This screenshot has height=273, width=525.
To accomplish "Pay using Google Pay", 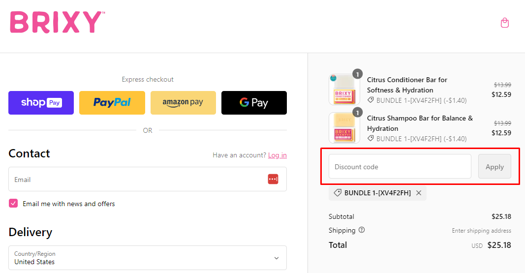I will click(254, 103).
